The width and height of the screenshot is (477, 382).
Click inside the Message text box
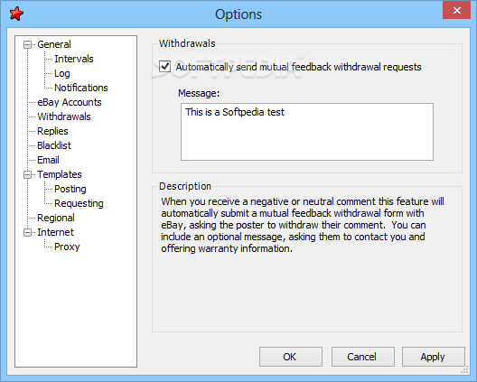pos(307,132)
